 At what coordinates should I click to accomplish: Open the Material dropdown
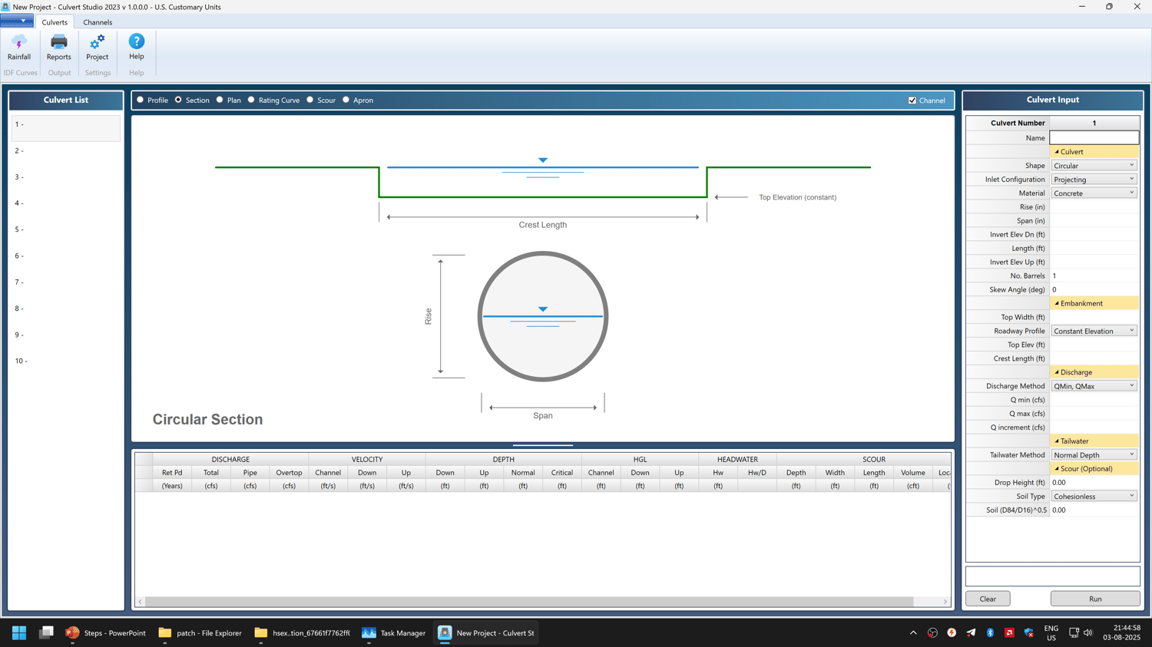pyautogui.click(x=1094, y=193)
